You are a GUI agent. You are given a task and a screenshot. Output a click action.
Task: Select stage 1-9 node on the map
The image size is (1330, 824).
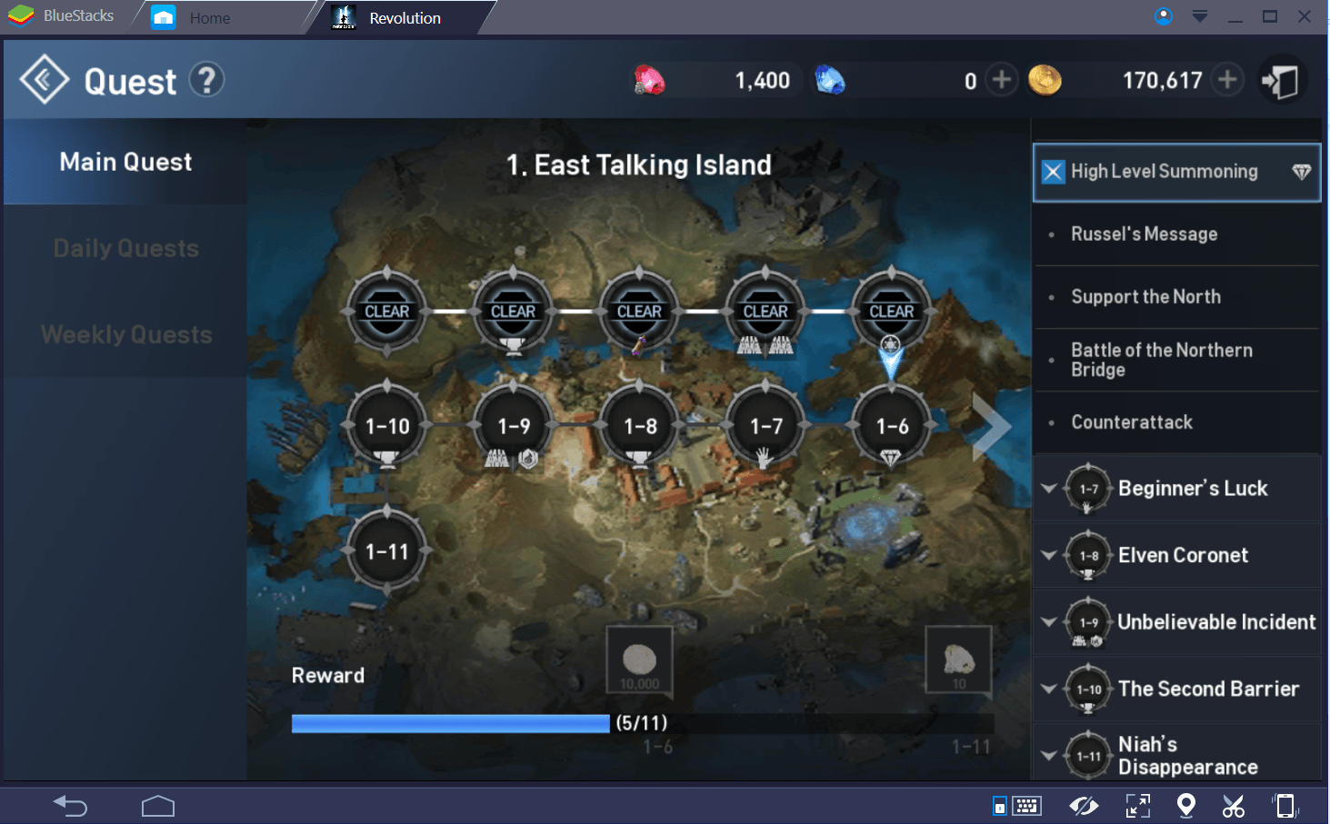coord(514,426)
